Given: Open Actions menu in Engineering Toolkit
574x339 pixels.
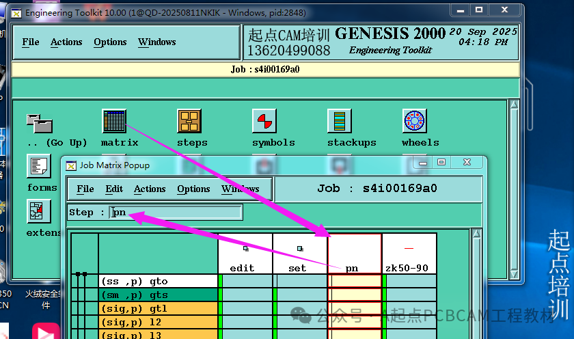Looking at the screenshot, I should (x=66, y=42).
